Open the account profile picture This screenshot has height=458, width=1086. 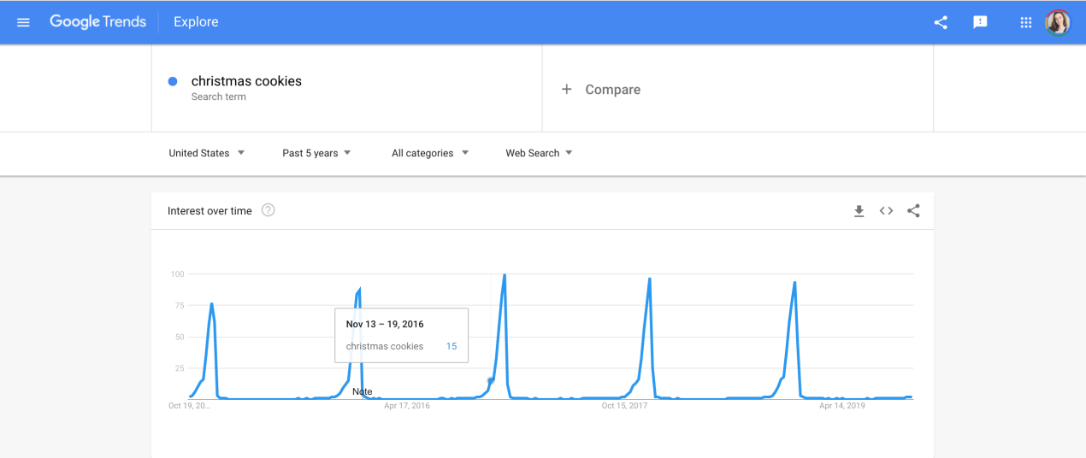click(x=1058, y=22)
